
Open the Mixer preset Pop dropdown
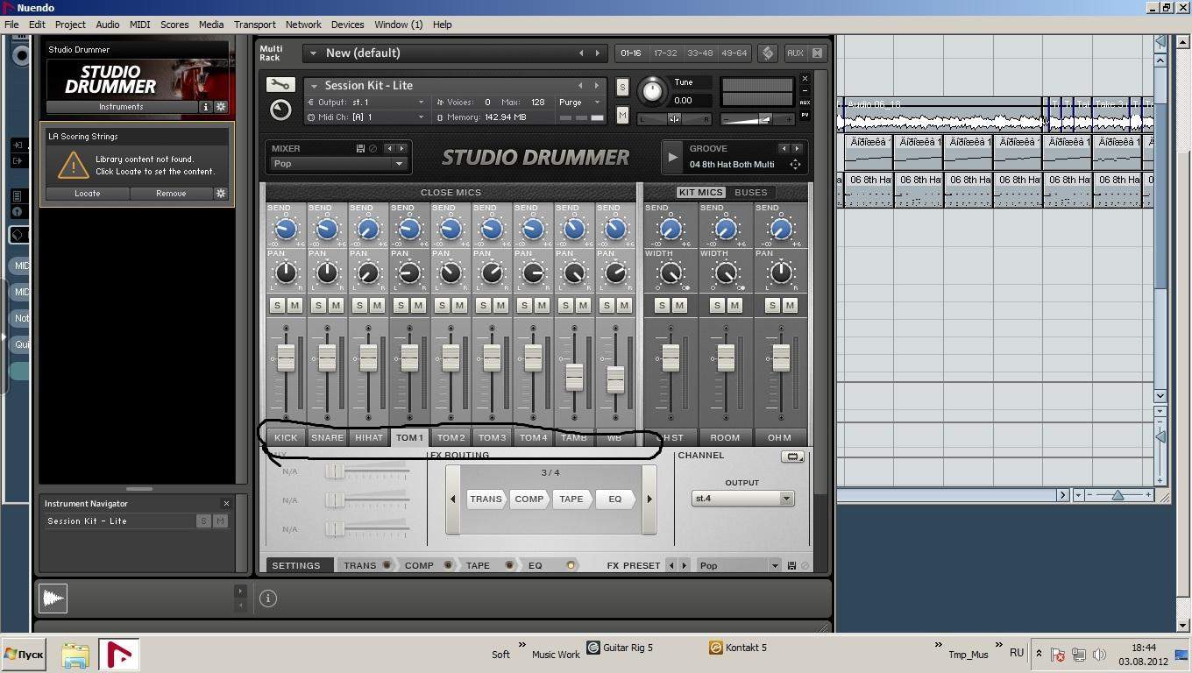click(x=338, y=164)
